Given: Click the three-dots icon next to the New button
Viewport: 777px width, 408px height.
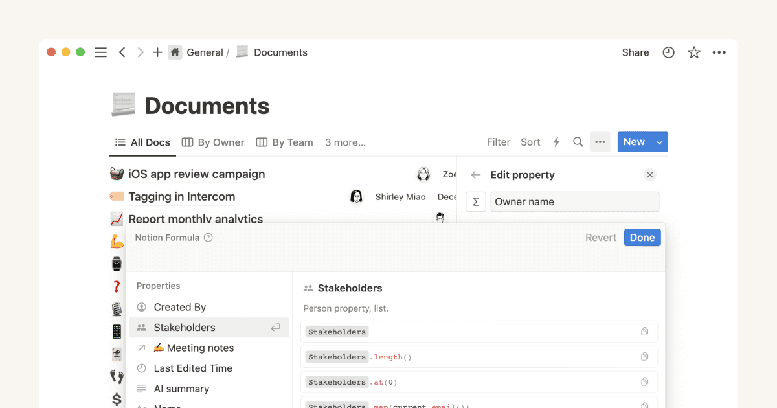Looking at the screenshot, I should tap(600, 142).
